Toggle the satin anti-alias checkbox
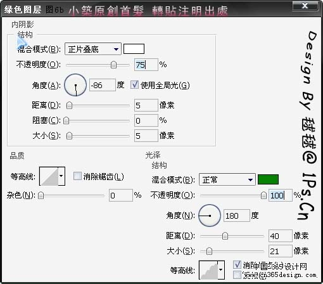The height and width of the screenshot is (284, 323). coord(237,264)
